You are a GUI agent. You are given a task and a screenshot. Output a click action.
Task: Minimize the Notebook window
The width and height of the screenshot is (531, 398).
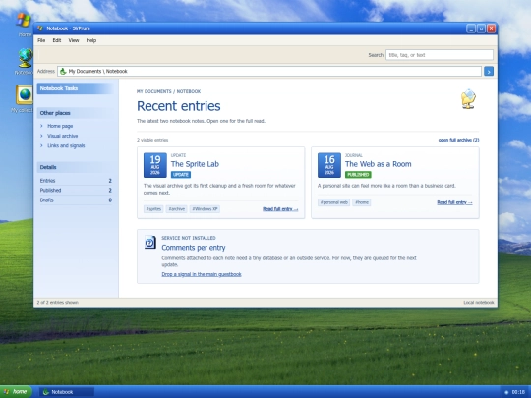(471, 28)
